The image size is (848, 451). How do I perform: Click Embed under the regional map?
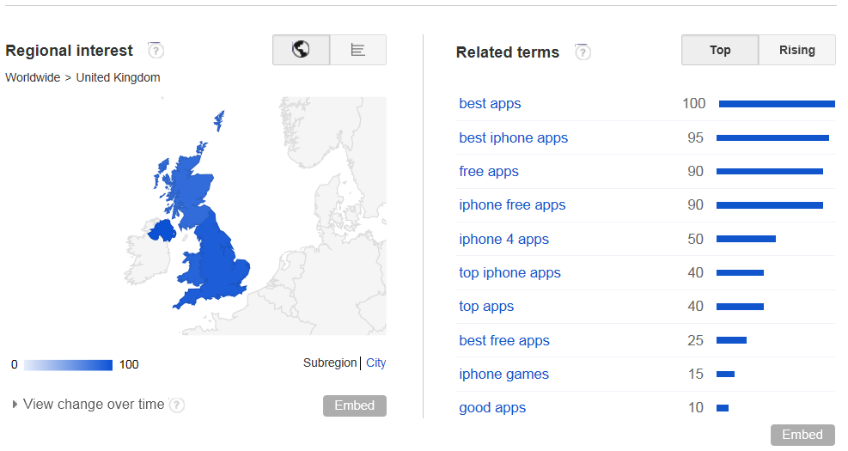pos(355,405)
